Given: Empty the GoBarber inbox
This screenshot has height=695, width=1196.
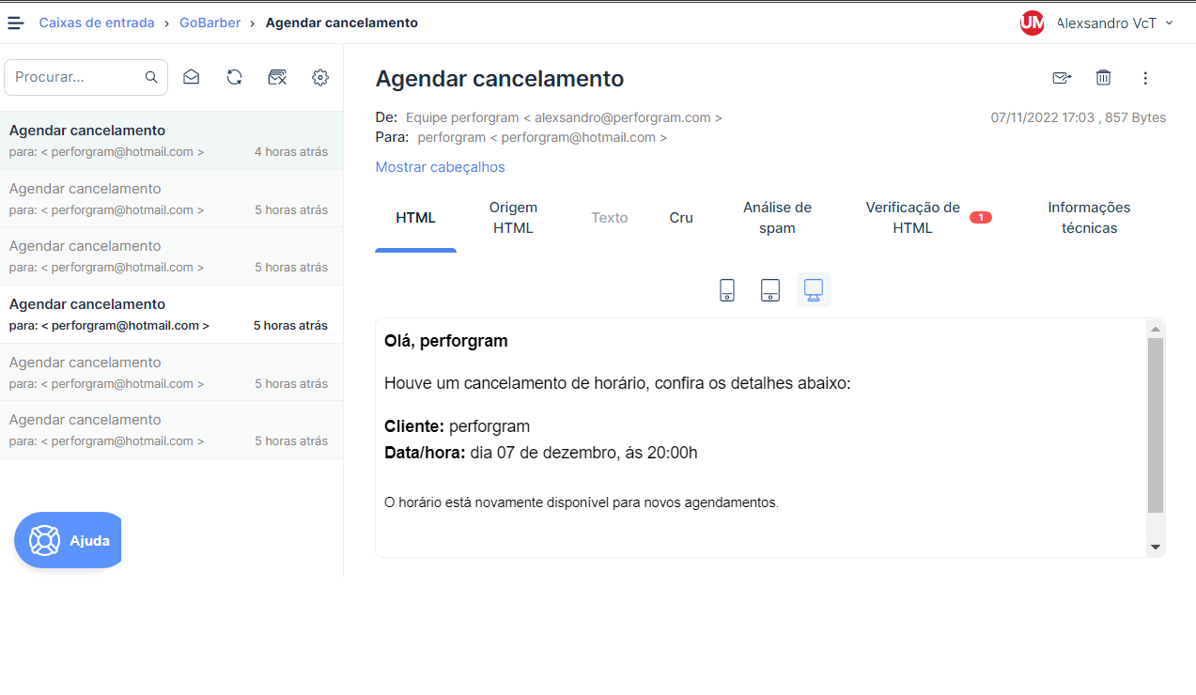Looking at the screenshot, I should point(277,77).
